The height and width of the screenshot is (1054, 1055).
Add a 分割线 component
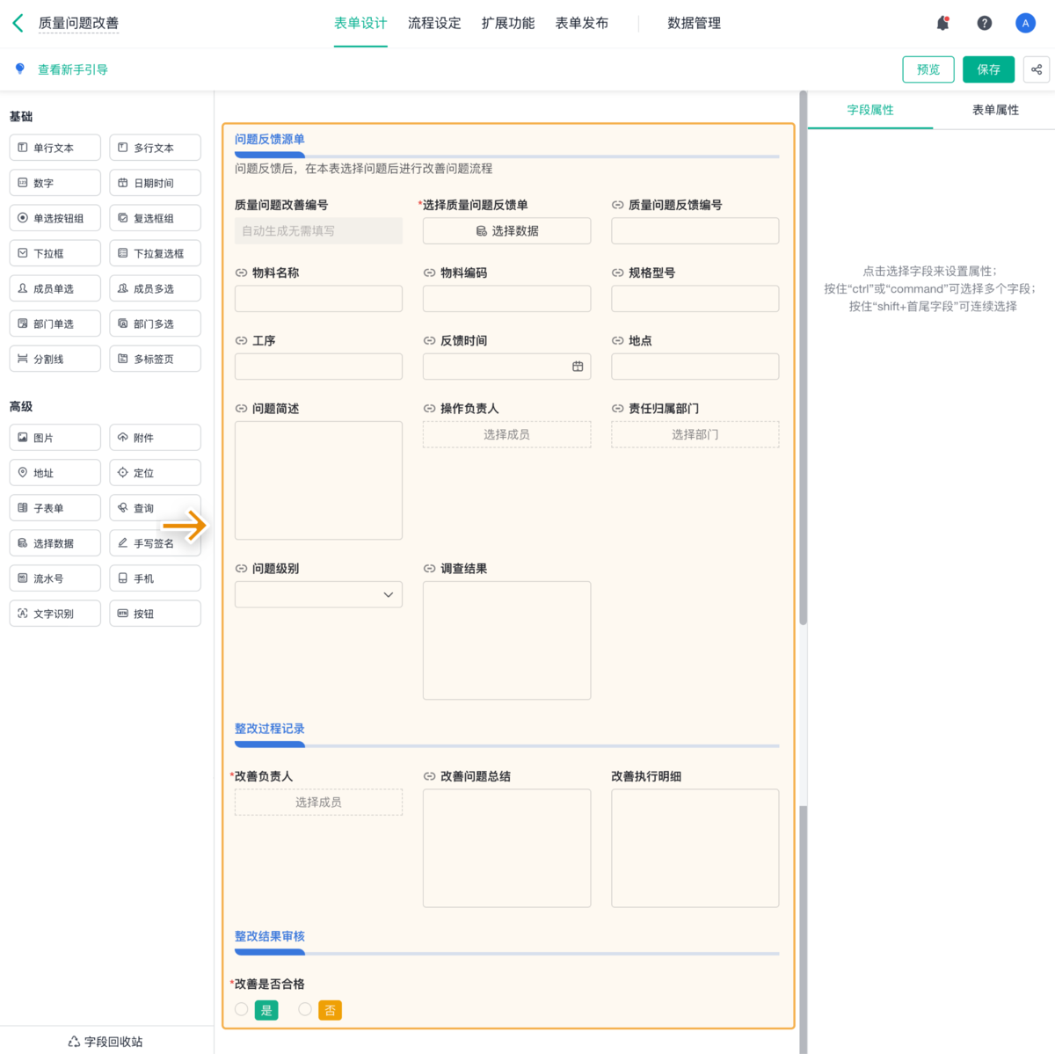pos(55,359)
